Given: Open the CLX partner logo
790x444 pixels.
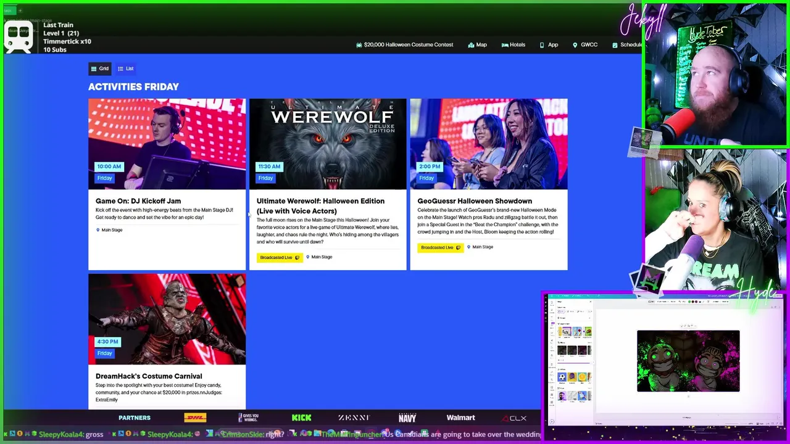Looking at the screenshot, I should click(x=514, y=418).
